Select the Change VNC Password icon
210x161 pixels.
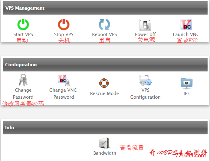[x=63, y=80]
